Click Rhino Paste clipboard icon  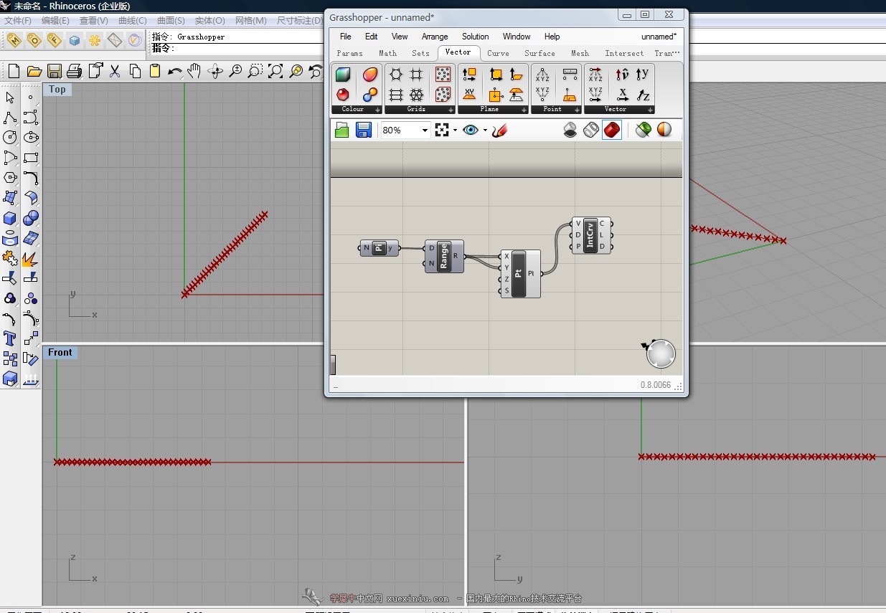coord(154,71)
